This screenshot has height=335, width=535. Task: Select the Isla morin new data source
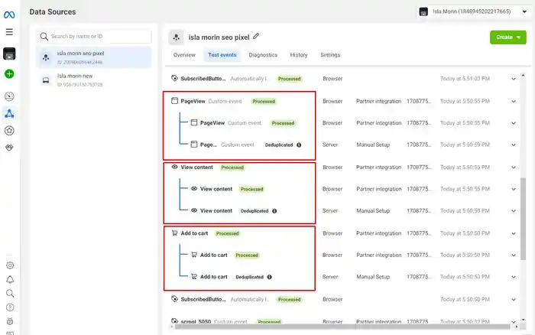[x=94, y=80]
